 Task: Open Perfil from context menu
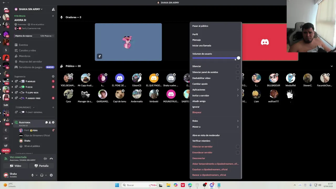pyautogui.click(x=195, y=34)
